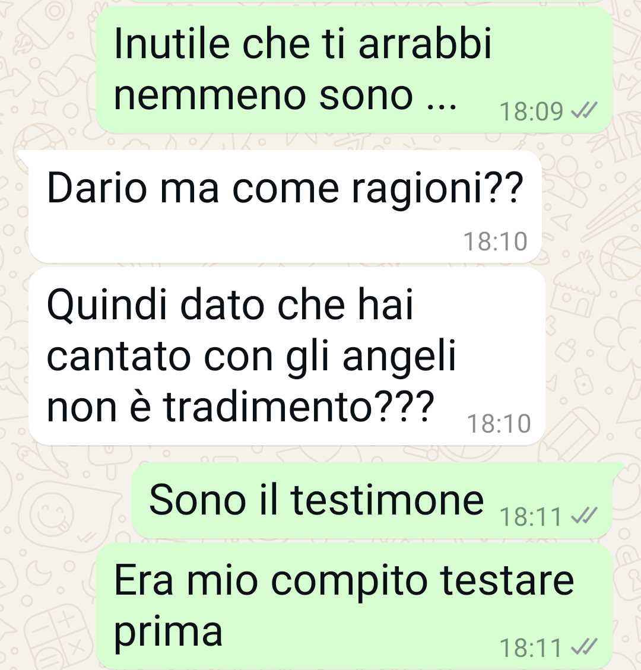Click read checkmarks beside "Sono il testimone"
Image resolution: width=641 pixels, height=670 pixels.
(584, 516)
